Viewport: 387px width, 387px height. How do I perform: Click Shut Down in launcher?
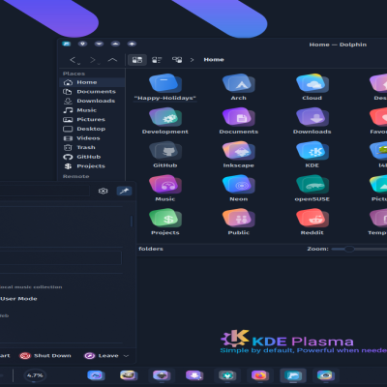[45, 356]
